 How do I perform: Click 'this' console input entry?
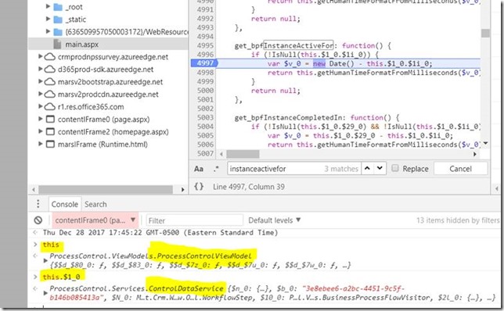tap(51, 245)
